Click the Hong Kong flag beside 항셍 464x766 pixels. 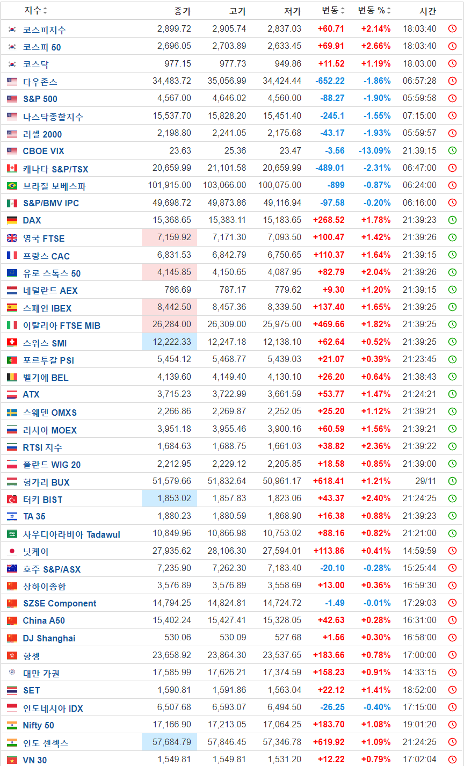coord(12,656)
